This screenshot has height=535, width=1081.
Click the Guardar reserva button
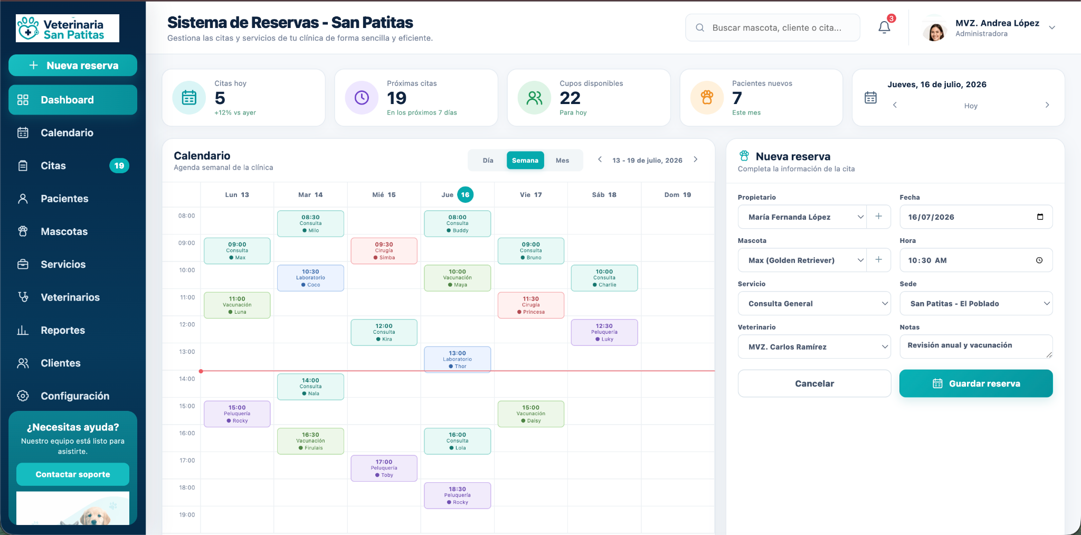point(976,383)
